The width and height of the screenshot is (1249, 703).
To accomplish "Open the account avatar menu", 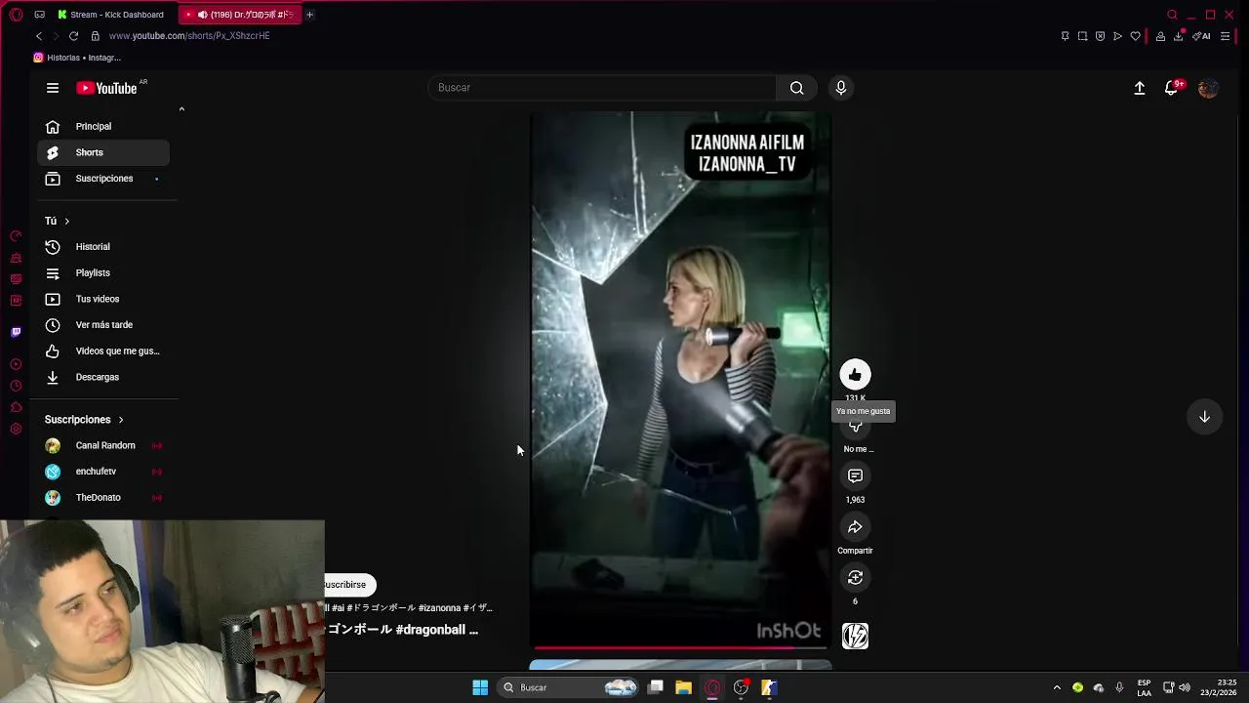I will coord(1208,88).
